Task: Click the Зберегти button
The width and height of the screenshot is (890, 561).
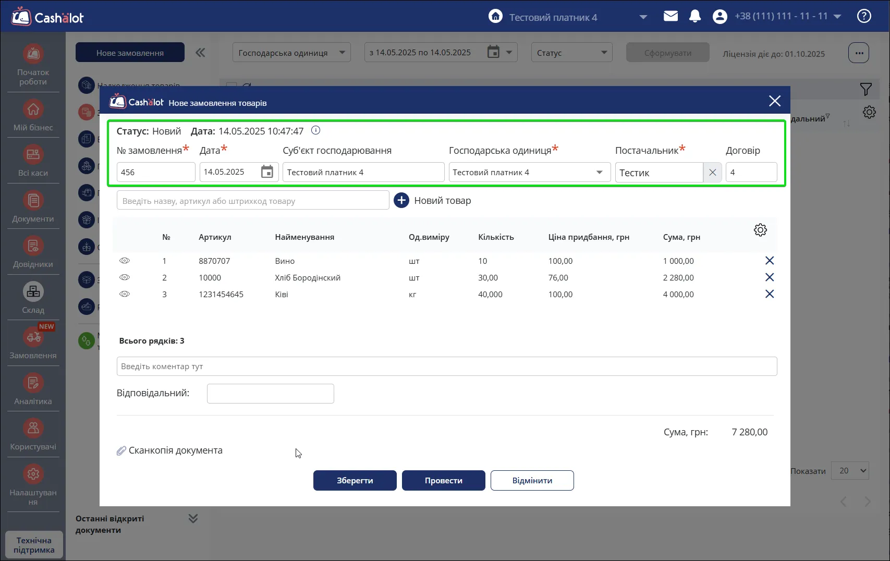Action: click(355, 480)
